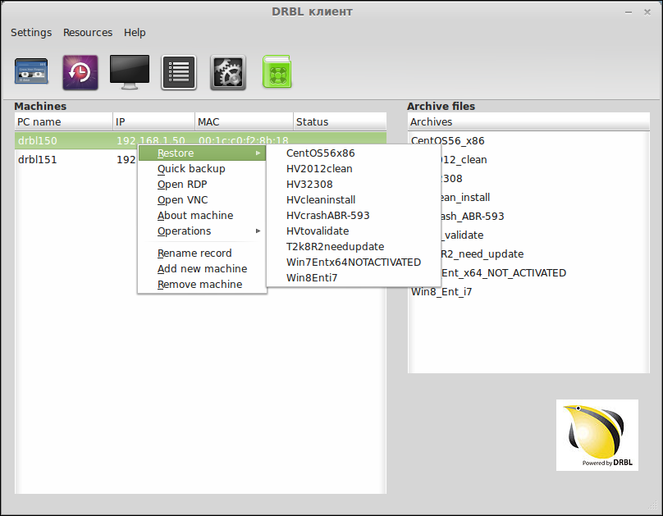Expand the Operations submenu
This screenshot has width=663, height=516.
pyautogui.click(x=202, y=231)
